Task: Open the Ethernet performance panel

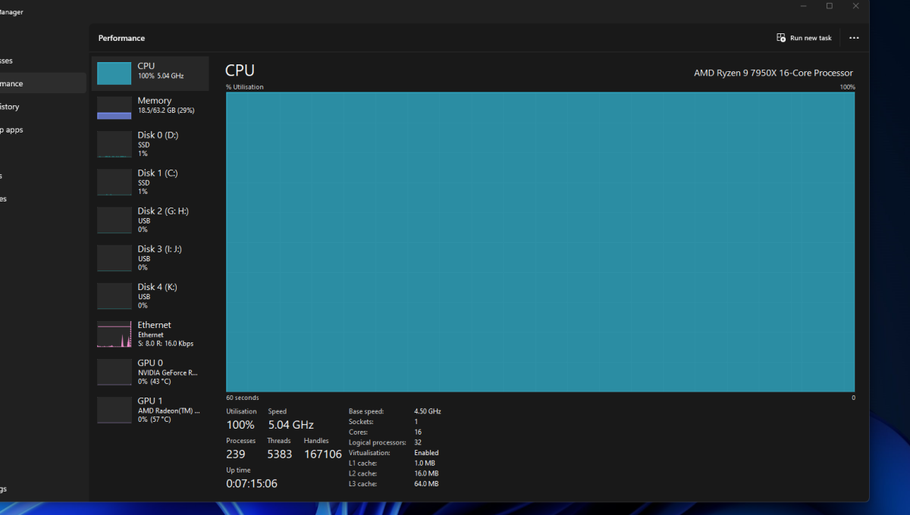Action: click(x=150, y=334)
